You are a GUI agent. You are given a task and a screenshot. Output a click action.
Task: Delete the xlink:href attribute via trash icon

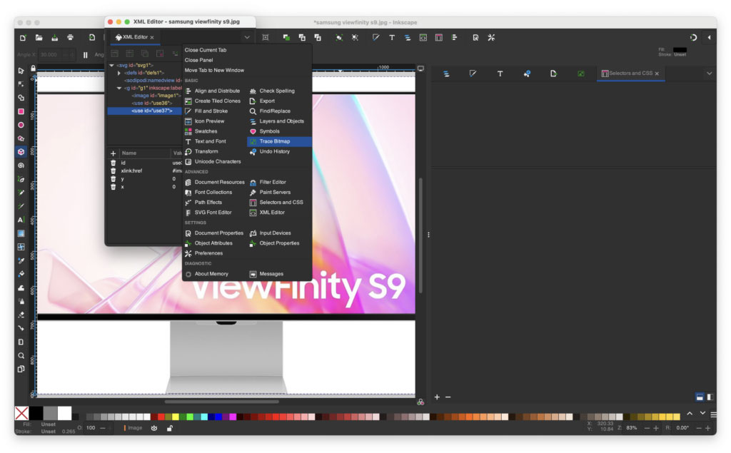click(113, 171)
